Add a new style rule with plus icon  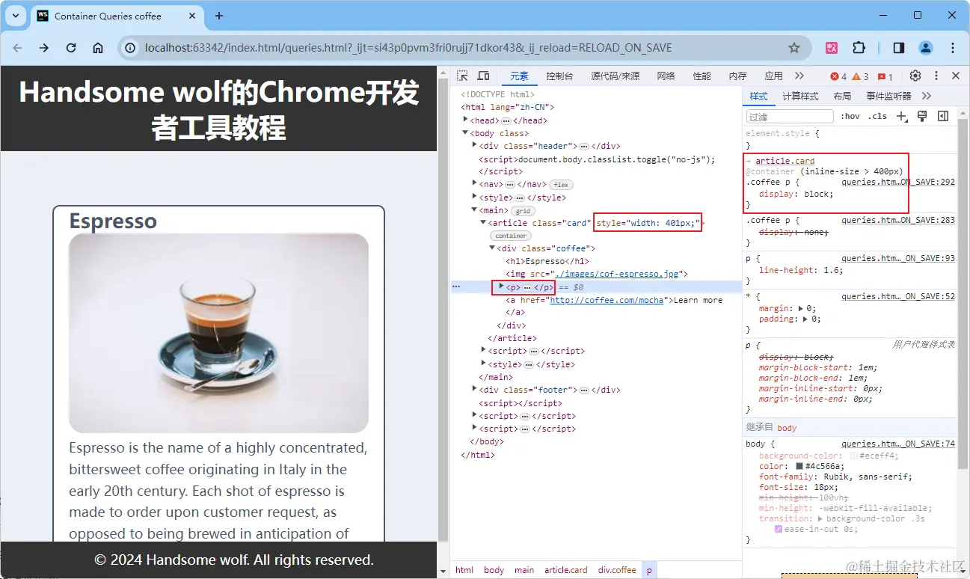point(901,116)
